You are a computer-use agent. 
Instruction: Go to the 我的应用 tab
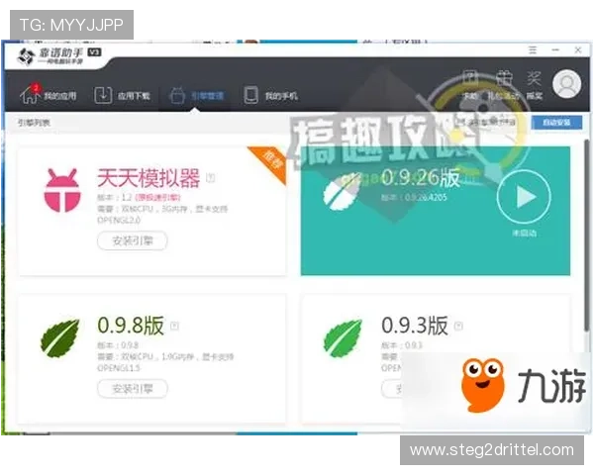(59, 96)
